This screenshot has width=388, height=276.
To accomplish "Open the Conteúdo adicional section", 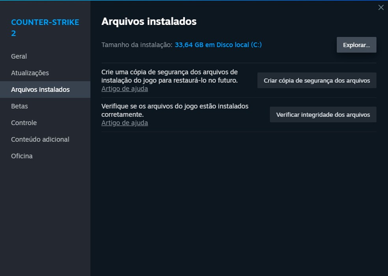I will pos(40,139).
